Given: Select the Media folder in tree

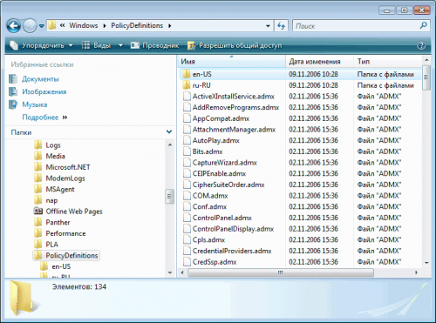Looking at the screenshot, I should 55,156.
